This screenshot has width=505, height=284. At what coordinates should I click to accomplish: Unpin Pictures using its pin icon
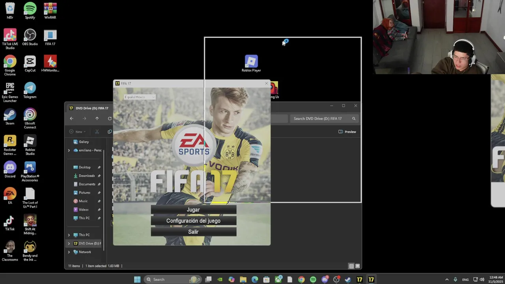[99, 193]
